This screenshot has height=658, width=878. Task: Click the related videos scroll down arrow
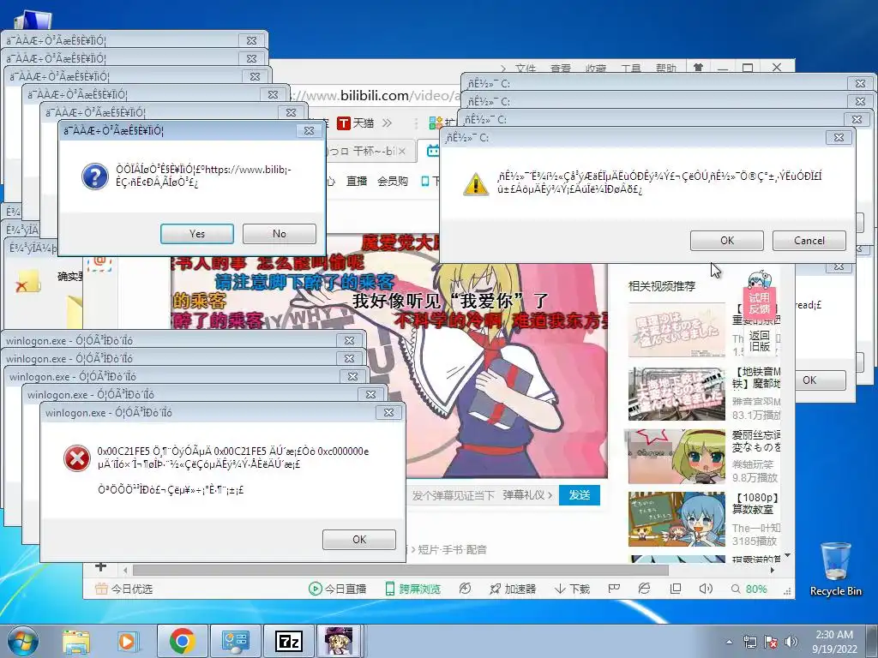[787, 555]
